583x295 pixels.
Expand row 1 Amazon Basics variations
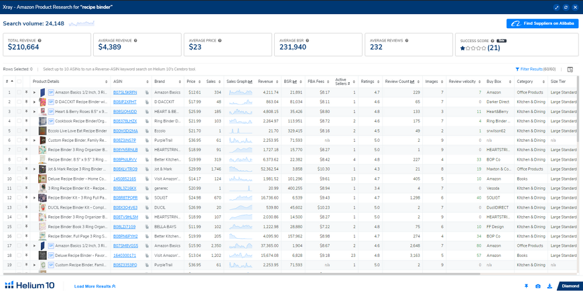(x=35, y=92)
